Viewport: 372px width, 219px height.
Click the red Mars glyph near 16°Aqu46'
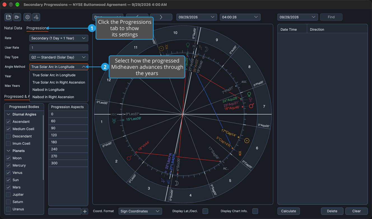pos(252,106)
